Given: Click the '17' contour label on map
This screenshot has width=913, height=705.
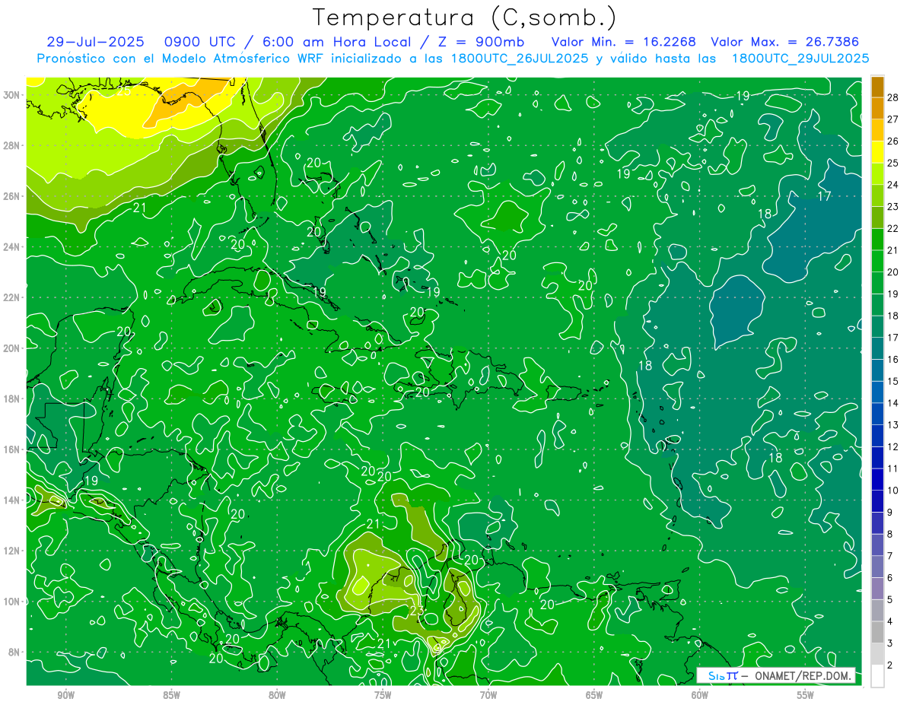Looking at the screenshot, I should (x=824, y=196).
